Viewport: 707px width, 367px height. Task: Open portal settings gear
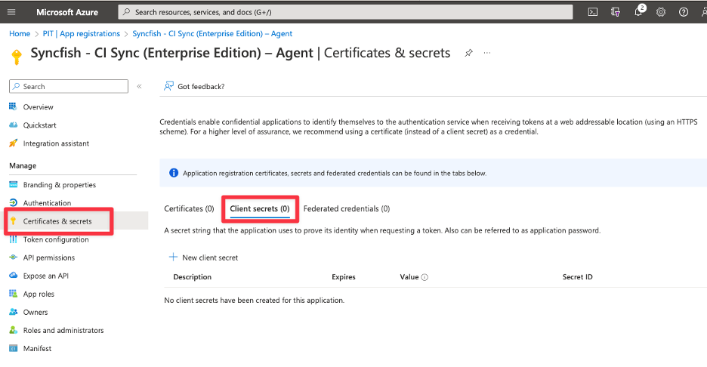[661, 12]
